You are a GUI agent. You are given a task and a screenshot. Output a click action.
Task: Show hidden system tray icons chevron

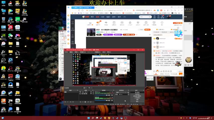179,118
